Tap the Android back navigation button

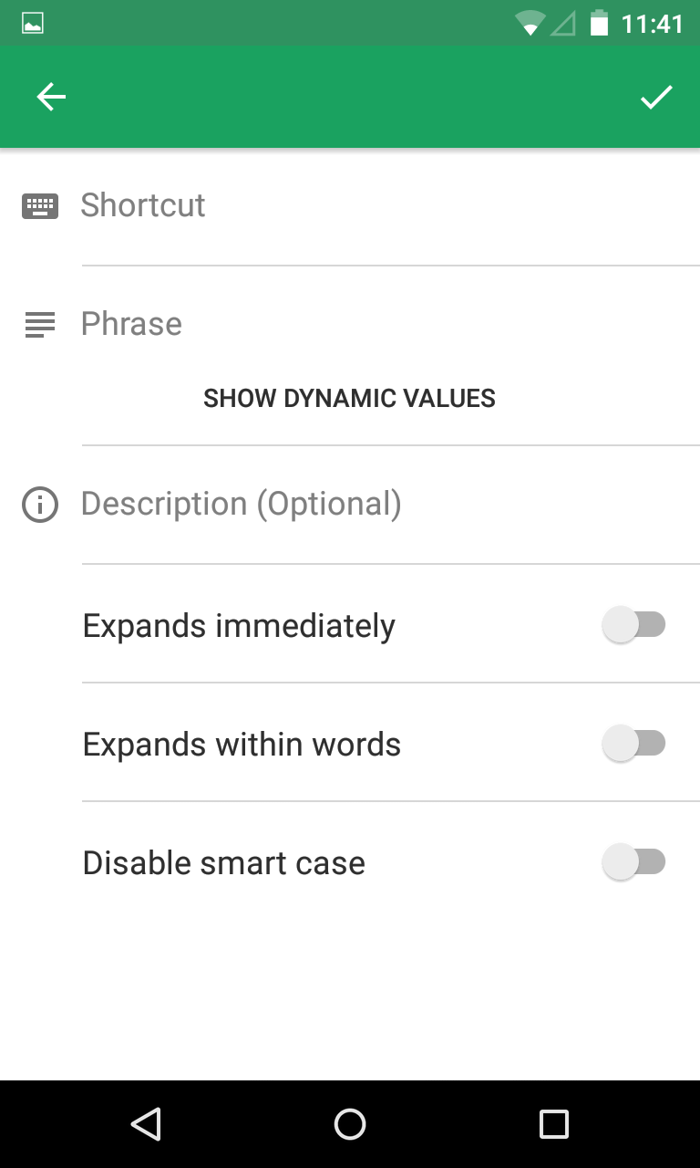[x=147, y=1124]
